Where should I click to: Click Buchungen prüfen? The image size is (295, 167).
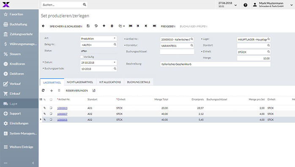[194, 26]
